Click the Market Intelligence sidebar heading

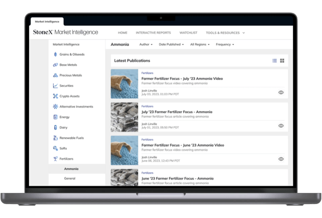[66, 45]
